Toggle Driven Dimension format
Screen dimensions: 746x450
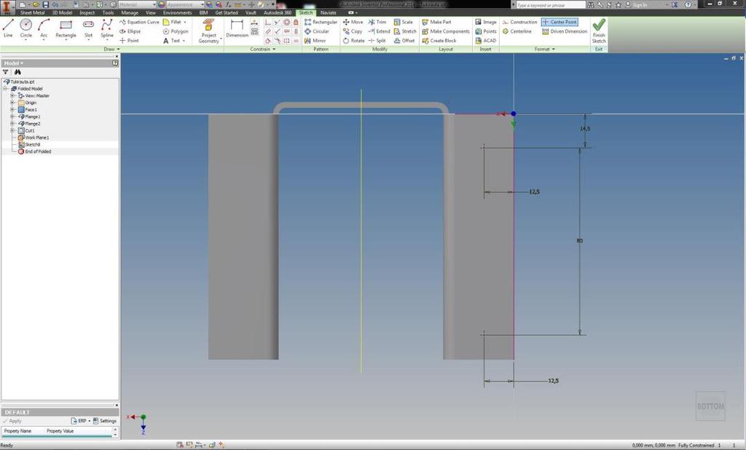[x=565, y=31]
